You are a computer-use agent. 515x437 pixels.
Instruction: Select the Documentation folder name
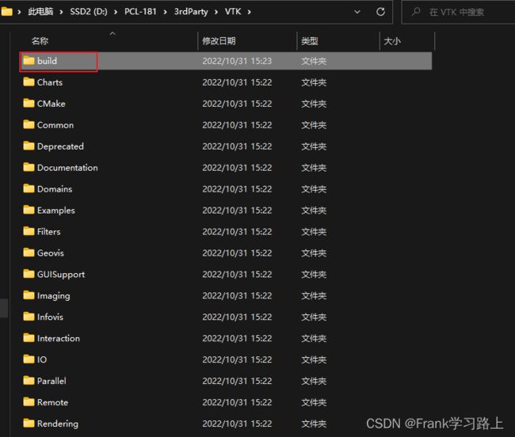pos(67,168)
